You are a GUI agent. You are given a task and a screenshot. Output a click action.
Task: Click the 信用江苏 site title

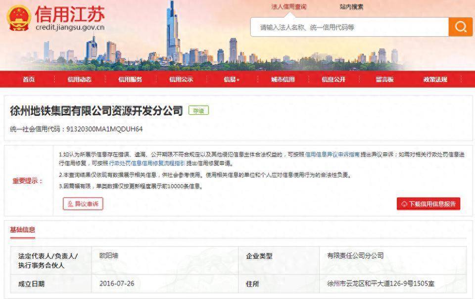tap(70, 14)
